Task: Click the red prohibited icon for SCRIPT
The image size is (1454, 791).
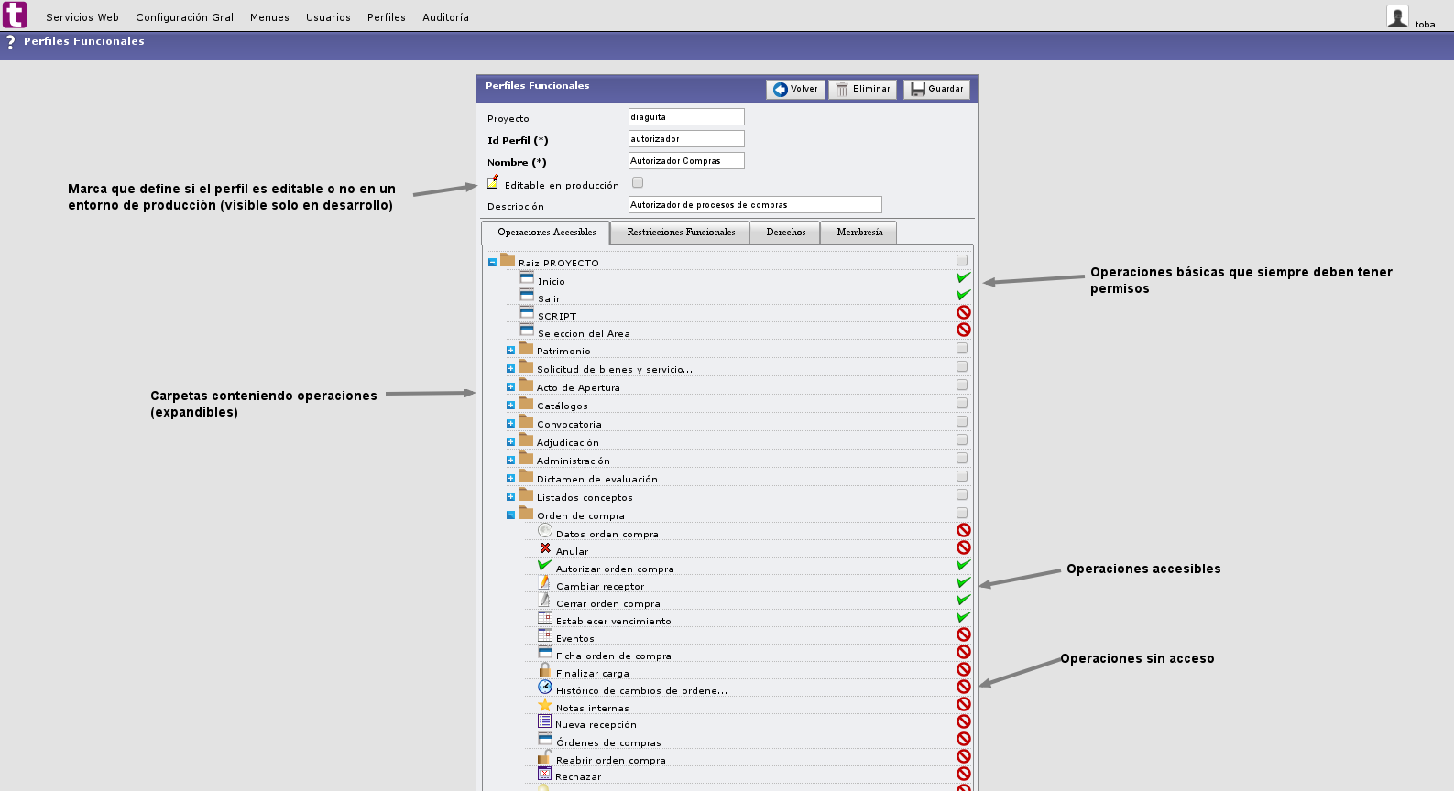Action: point(963,312)
